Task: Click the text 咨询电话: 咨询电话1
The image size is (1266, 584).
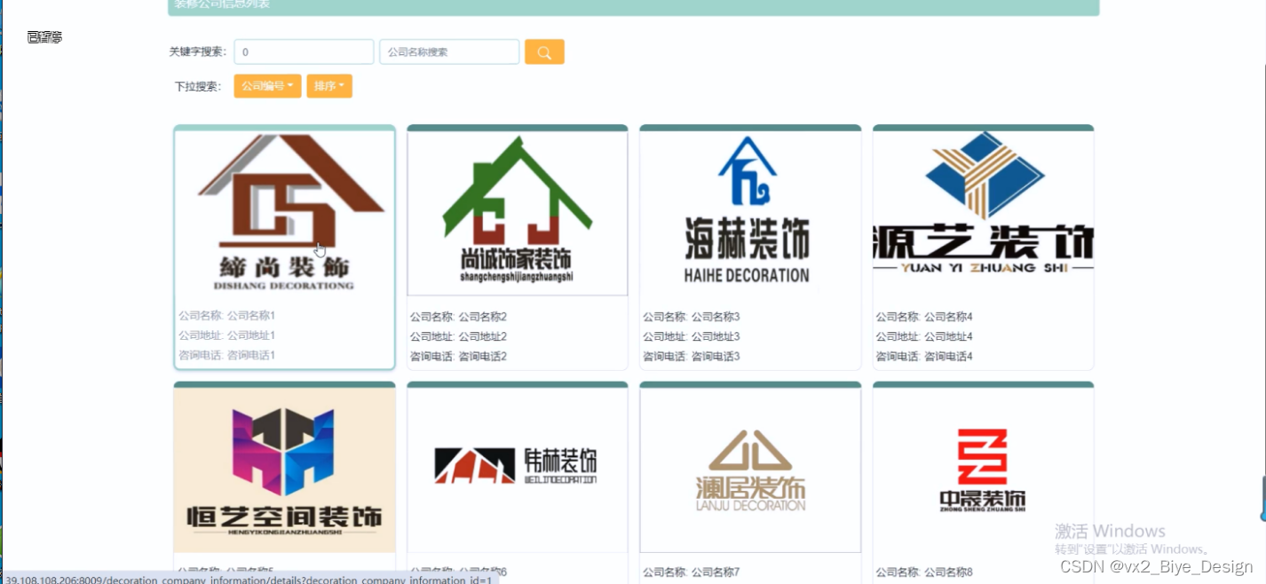Action: click(227, 355)
